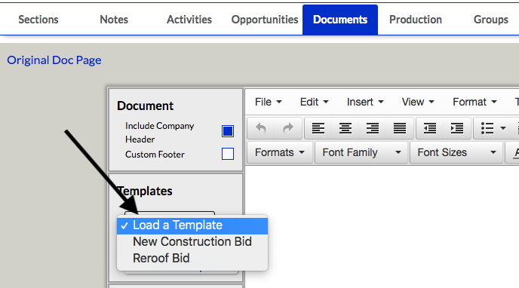
Task: Decrease indent using outdent icon
Action: [x=430, y=128]
